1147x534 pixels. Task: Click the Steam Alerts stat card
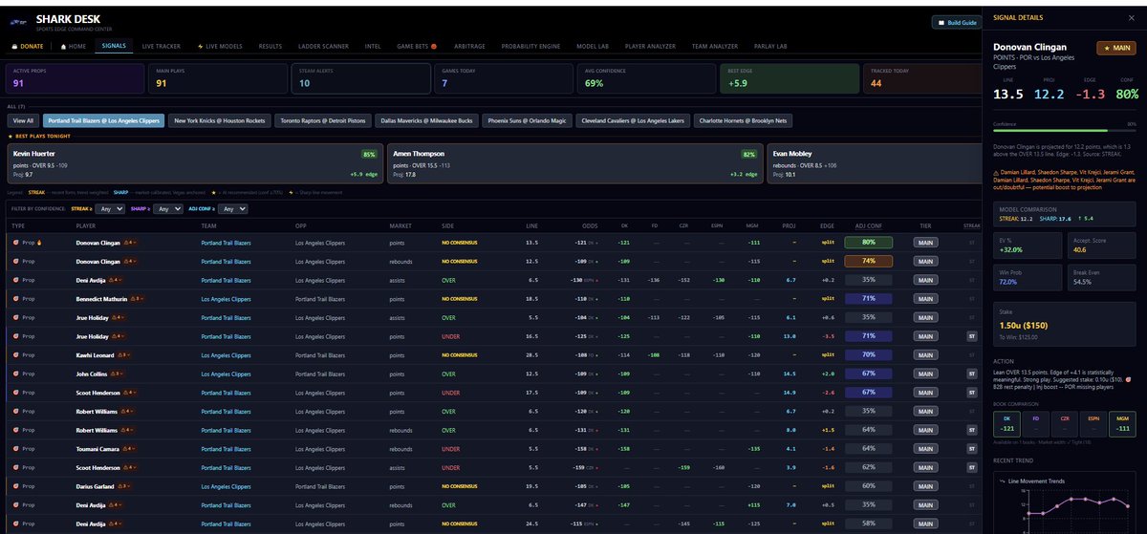tap(360, 77)
